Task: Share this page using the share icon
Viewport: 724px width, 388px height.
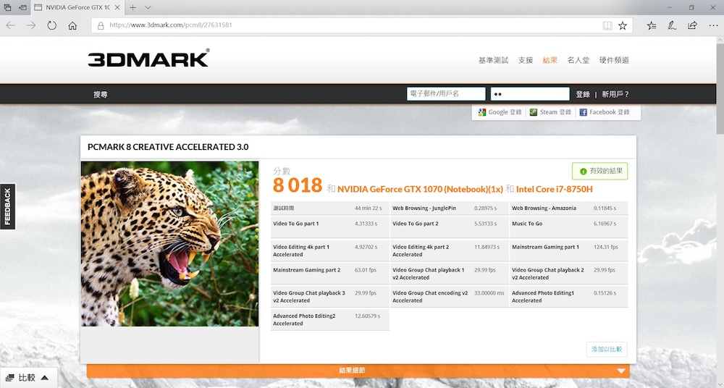Action: click(x=692, y=25)
